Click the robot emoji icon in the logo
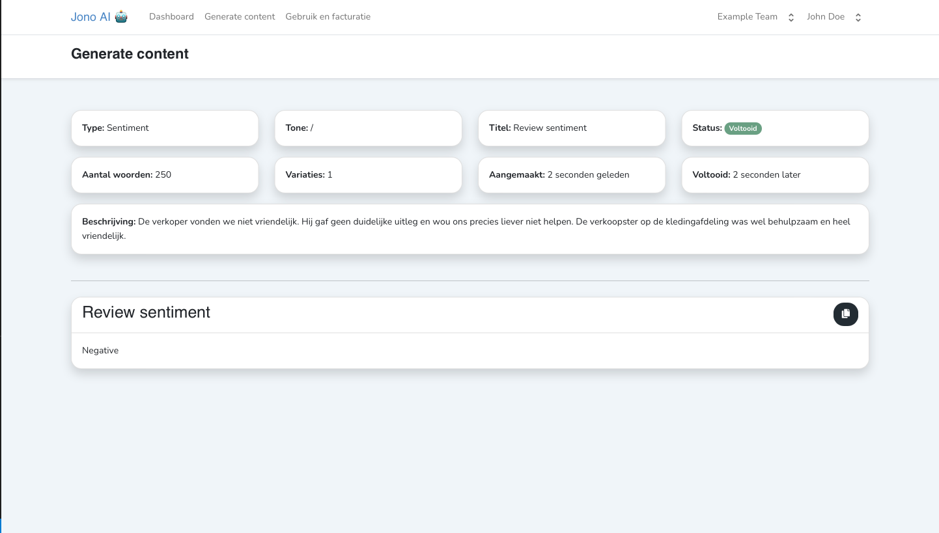The height and width of the screenshot is (533, 939). coord(121,17)
